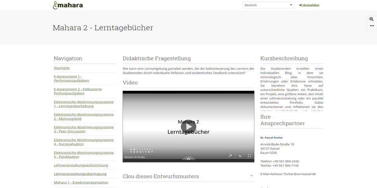
Task: Play the Lerntagebücher video
Action: pos(188,127)
